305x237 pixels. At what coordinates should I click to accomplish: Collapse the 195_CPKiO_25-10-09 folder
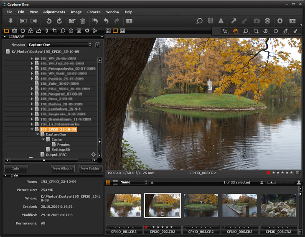click(x=32, y=129)
